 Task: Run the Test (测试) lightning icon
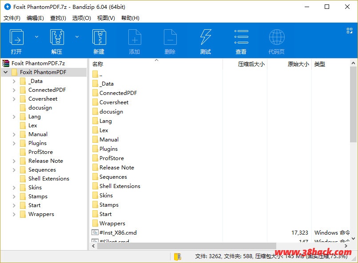click(206, 37)
